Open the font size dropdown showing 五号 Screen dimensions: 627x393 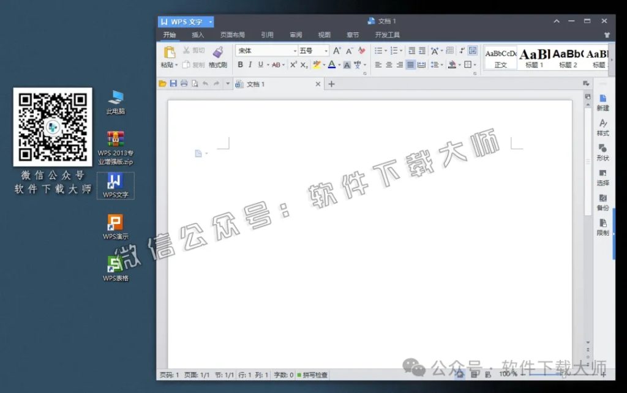click(x=327, y=51)
